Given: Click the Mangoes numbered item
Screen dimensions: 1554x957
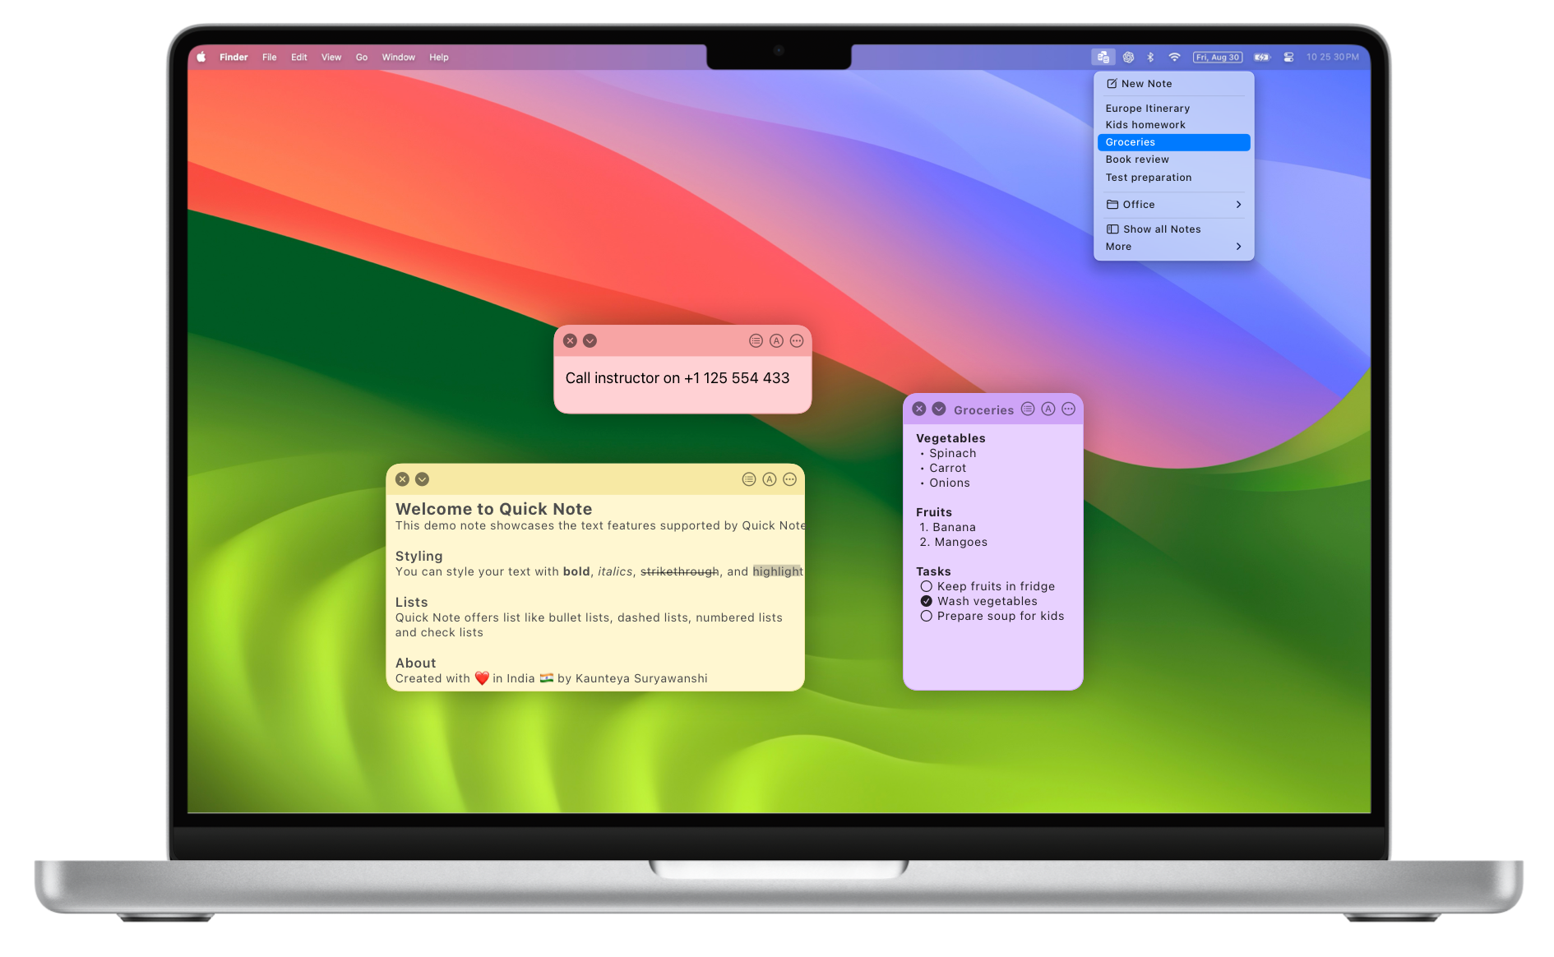Looking at the screenshot, I should 960,542.
